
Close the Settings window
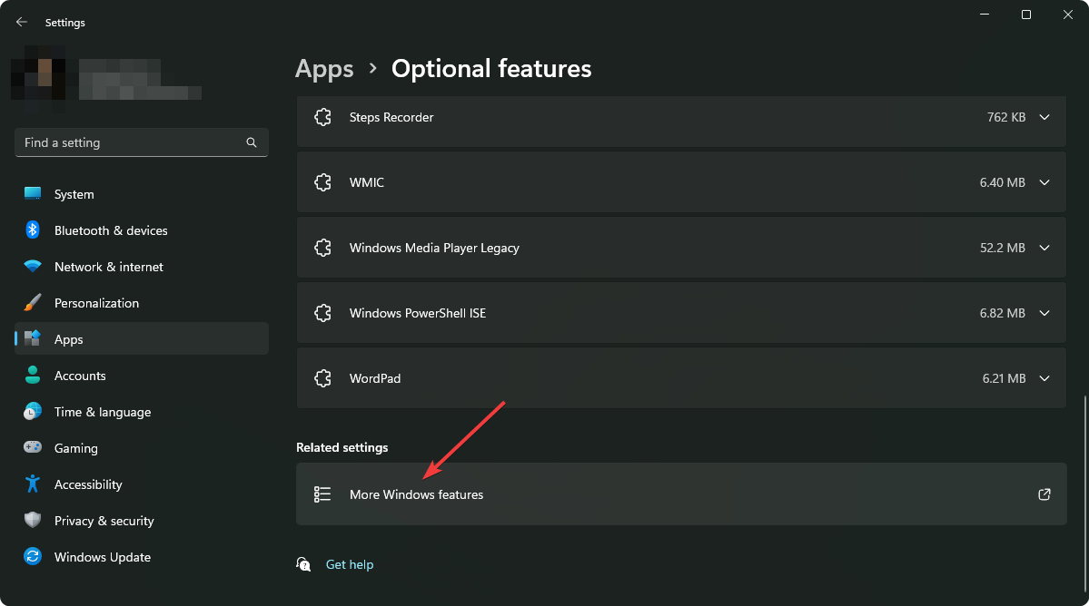[x=1067, y=15]
